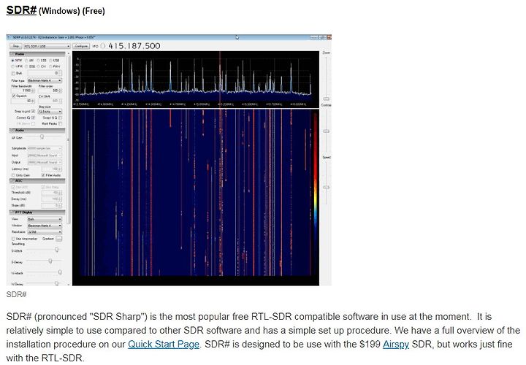Click the waterfall display
526x365 pixels.
click(x=196, y=197)
